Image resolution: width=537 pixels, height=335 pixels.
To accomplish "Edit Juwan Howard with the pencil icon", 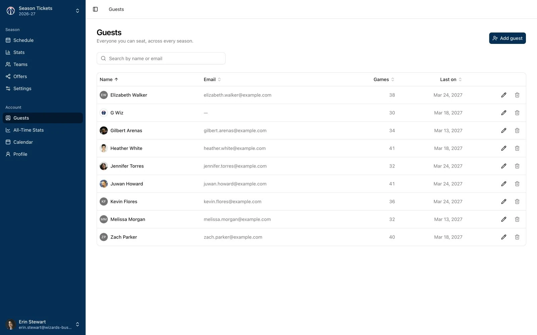I will (x=504, y=184).
